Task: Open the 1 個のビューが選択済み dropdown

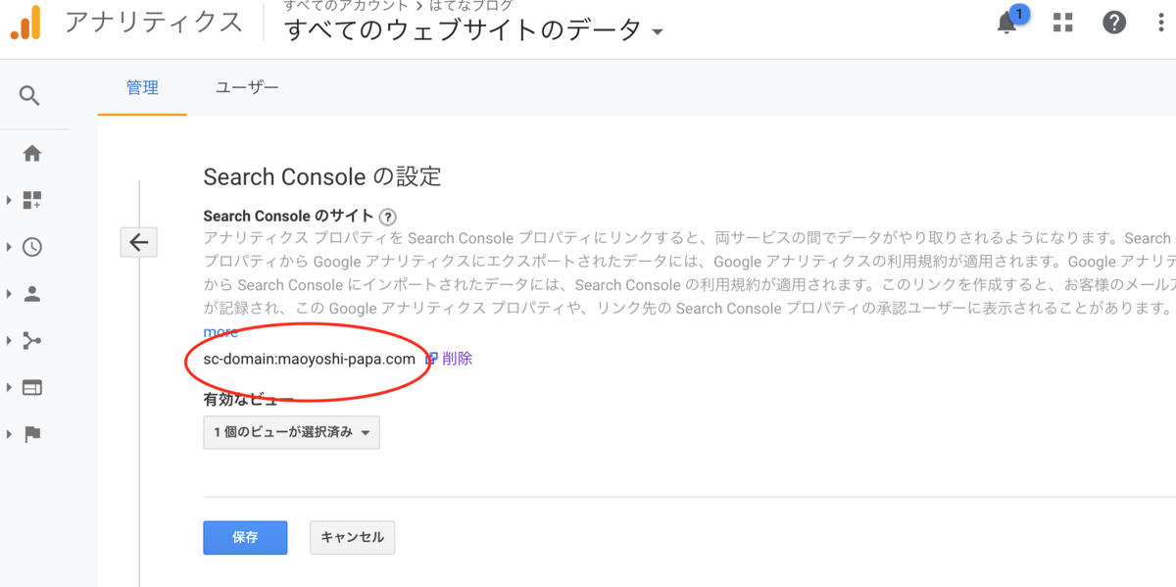Action: click(x=291, y=432)
